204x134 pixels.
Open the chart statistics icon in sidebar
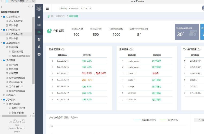[x=39, y=47]
